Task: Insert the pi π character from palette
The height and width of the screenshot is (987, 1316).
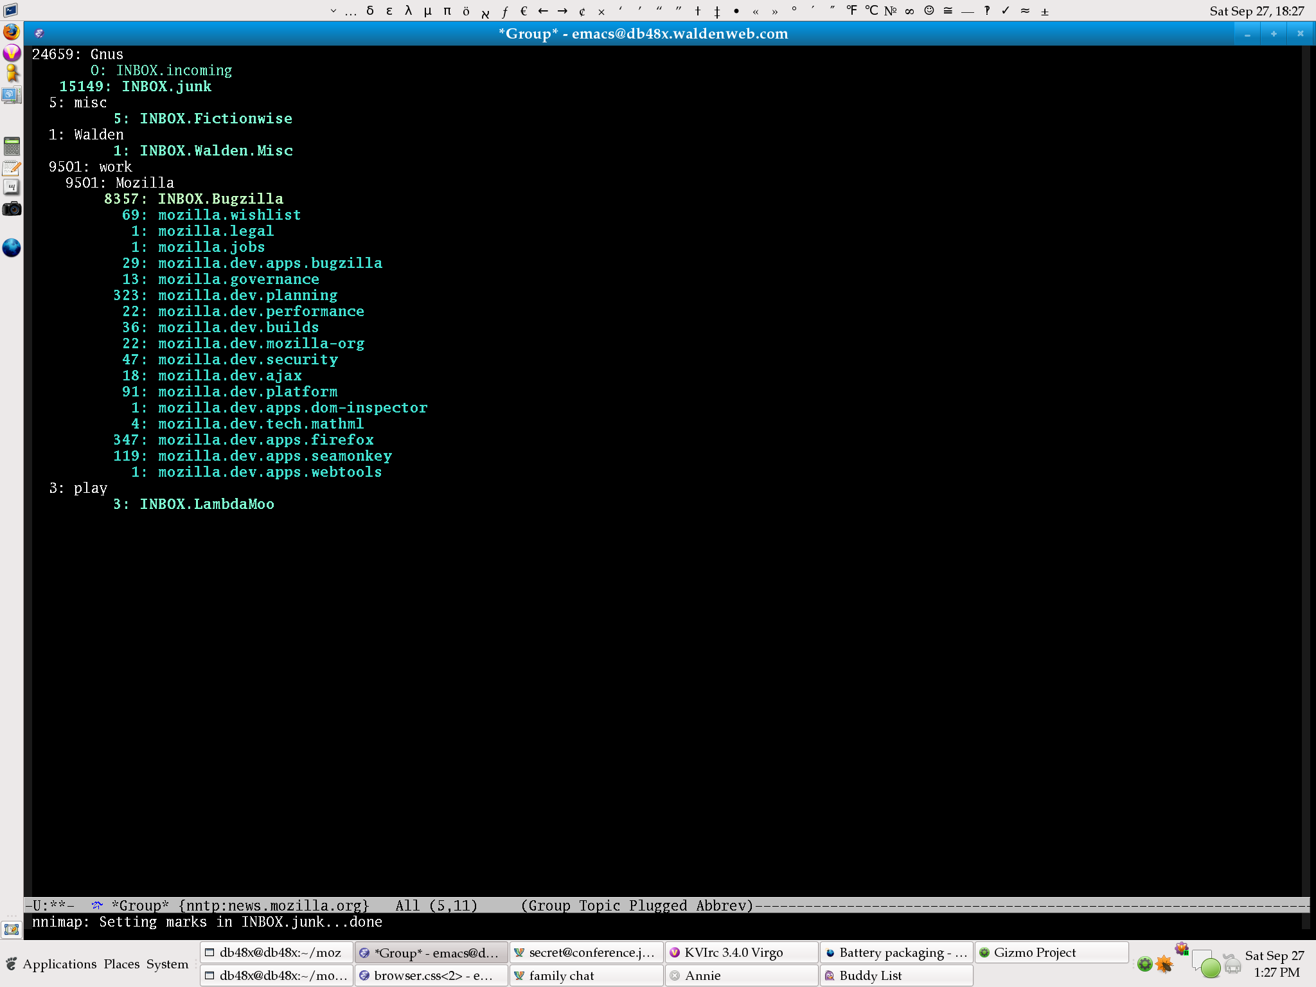Action: pos(447,11)
